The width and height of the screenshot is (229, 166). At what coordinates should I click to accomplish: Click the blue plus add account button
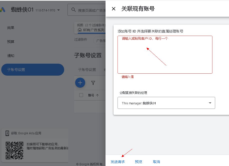[80, 83]
